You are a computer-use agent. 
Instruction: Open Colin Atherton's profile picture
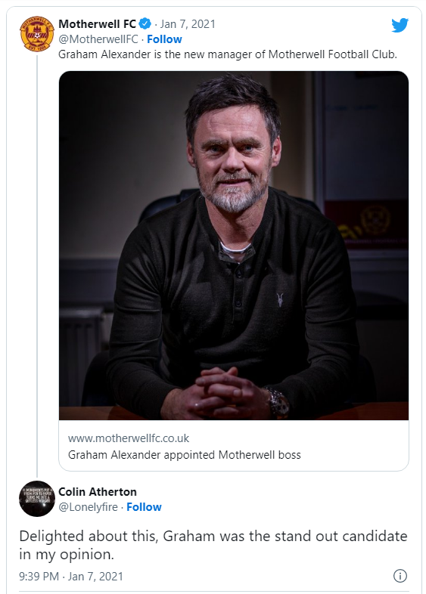[37, 499]
